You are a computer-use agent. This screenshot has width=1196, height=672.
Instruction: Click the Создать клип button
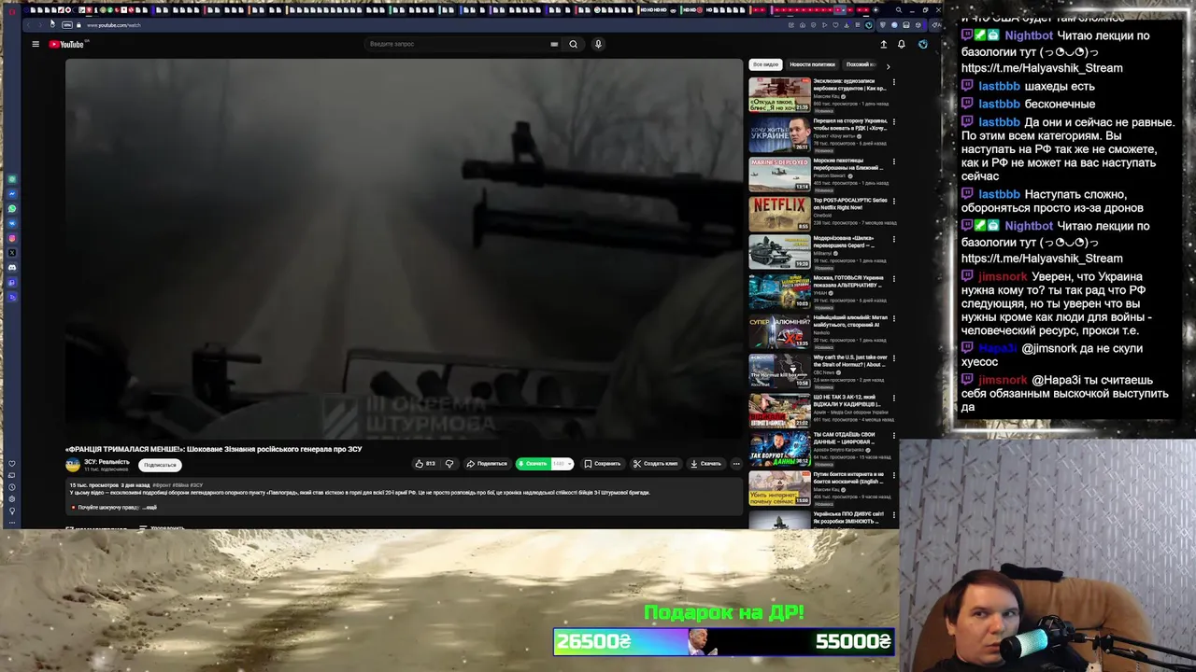pos(655,464)
